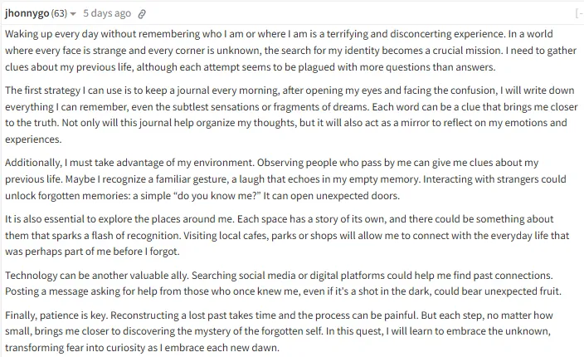Click the phrase "unlock forgotten memories"
This screenshot has width=584, height=357.
(67, 196)
